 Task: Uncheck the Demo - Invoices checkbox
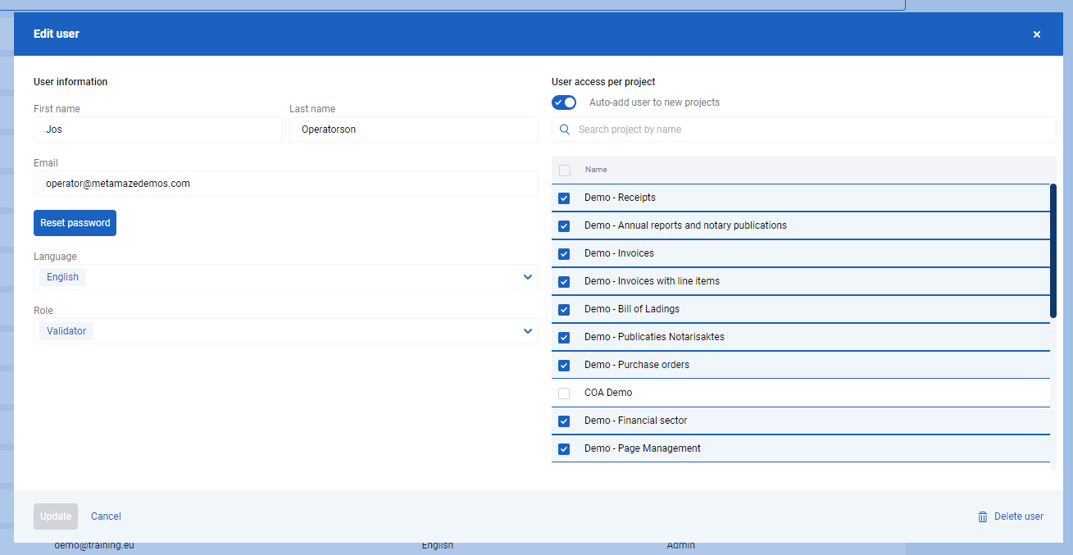click(x=564, y=254)
